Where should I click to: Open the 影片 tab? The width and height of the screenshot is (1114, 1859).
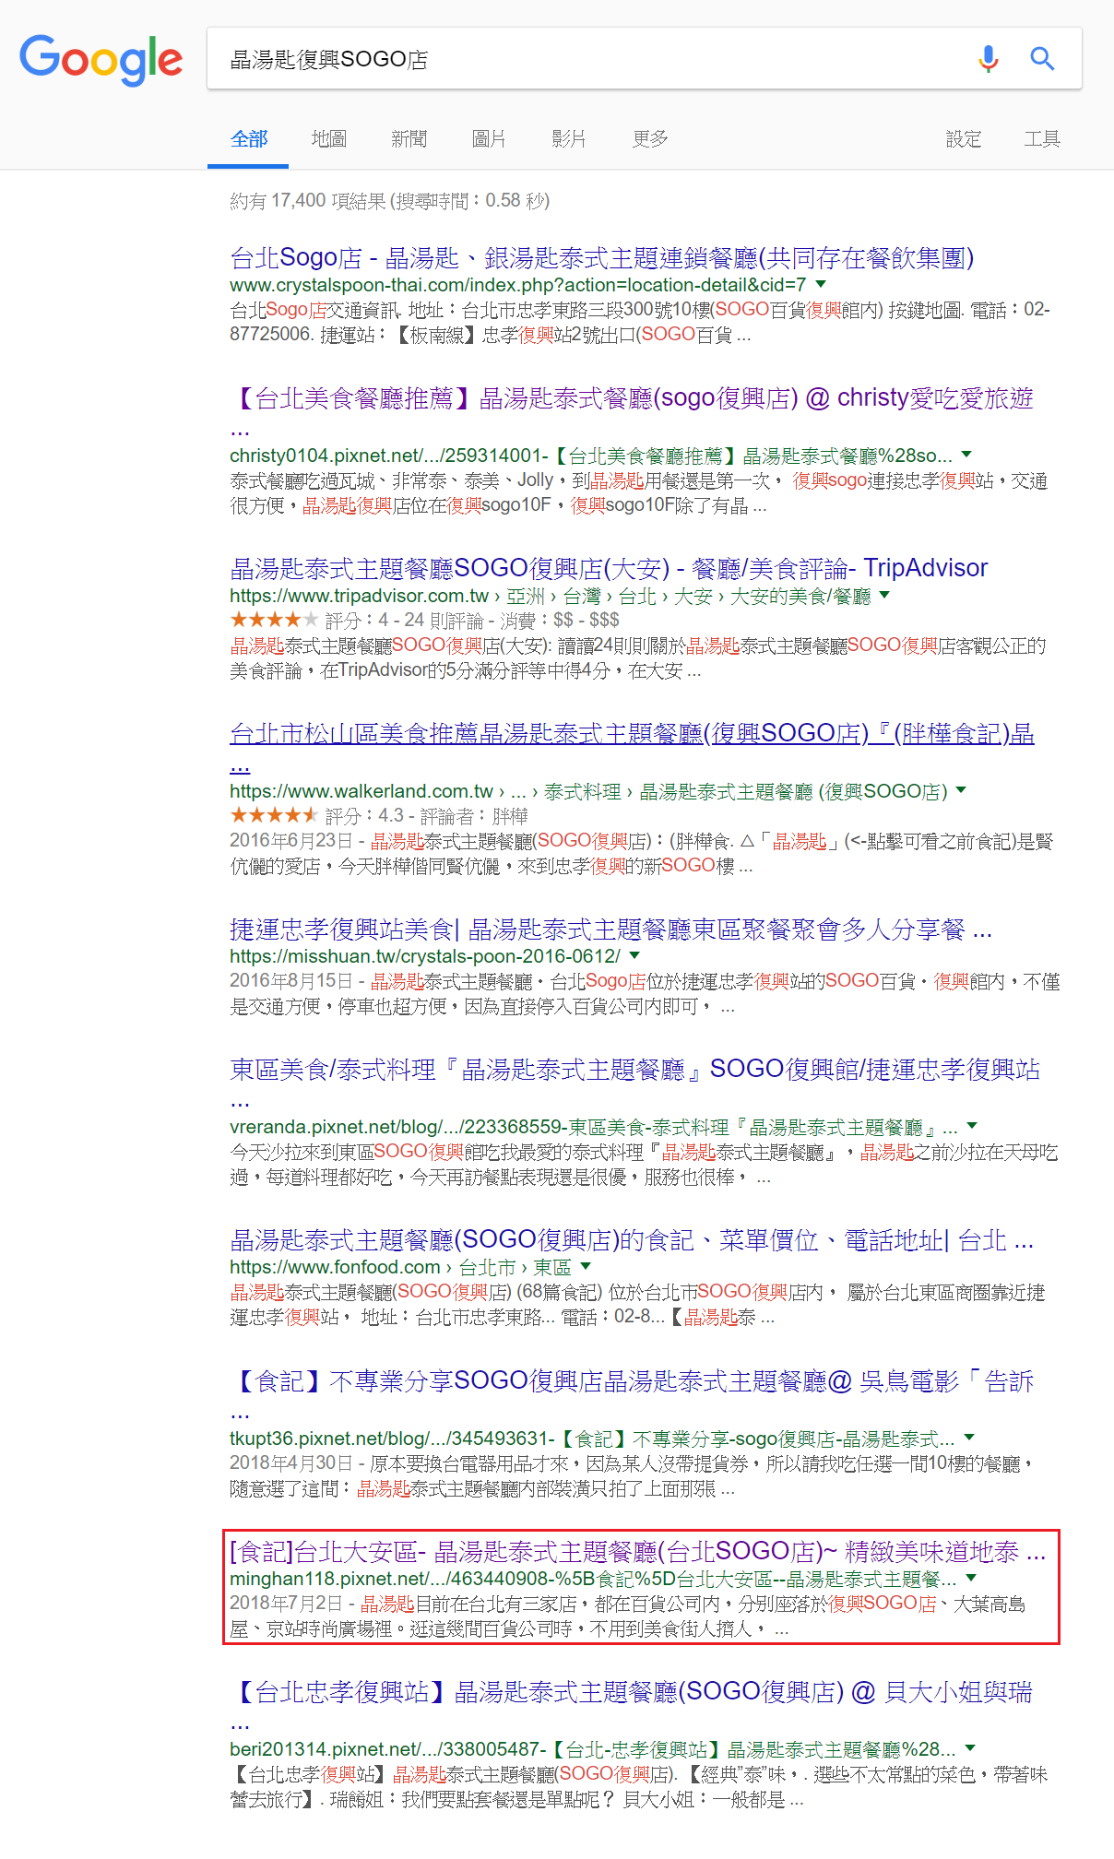[568, 139]
